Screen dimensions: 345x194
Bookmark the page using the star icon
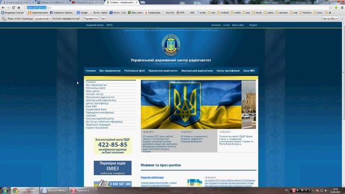pos(330,8)
